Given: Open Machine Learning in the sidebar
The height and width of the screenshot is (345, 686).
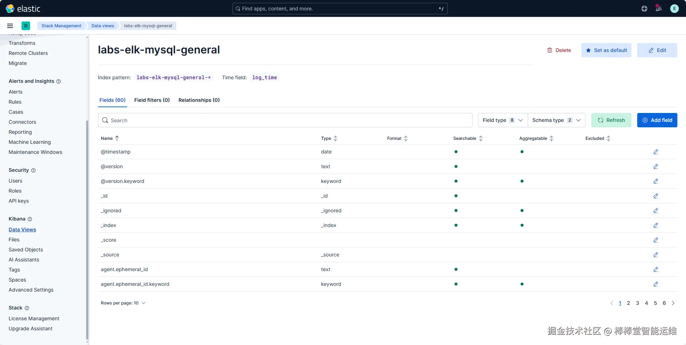Looking at the screenshot, I should coord(30,142).
